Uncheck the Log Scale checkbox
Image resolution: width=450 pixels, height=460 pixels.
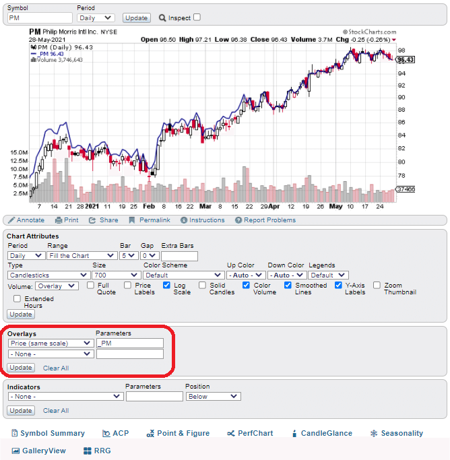(x=166, y=285)
